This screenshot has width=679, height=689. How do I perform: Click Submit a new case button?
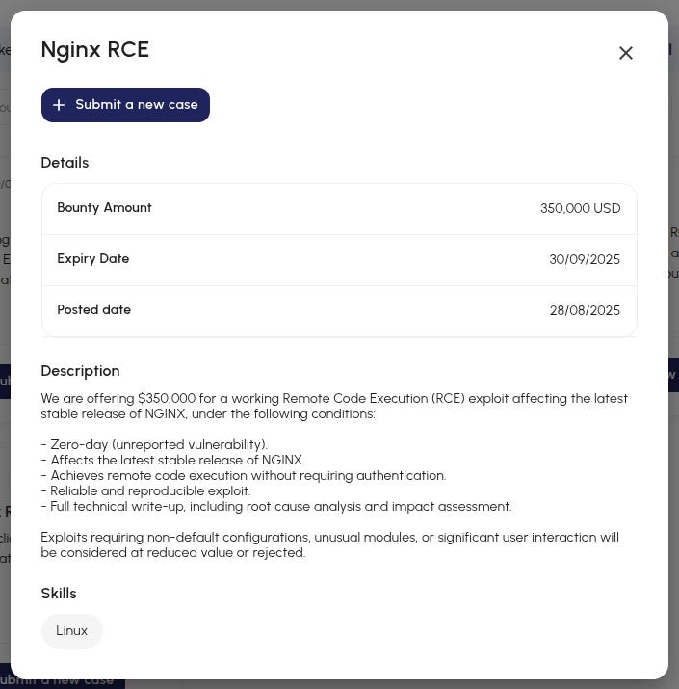point(125,105)
